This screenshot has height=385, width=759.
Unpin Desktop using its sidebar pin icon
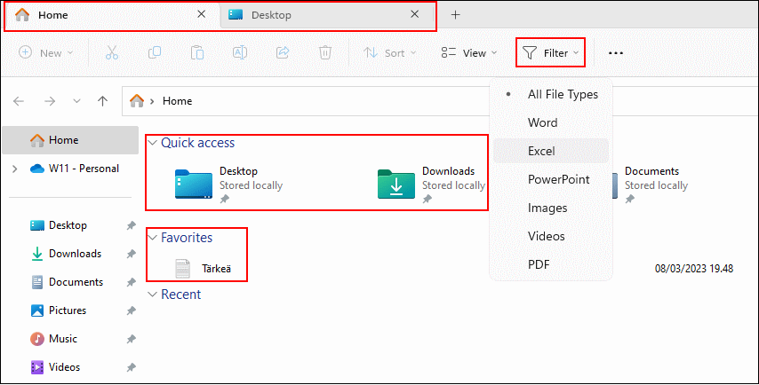pyautogui.click(x=131, y=225)
